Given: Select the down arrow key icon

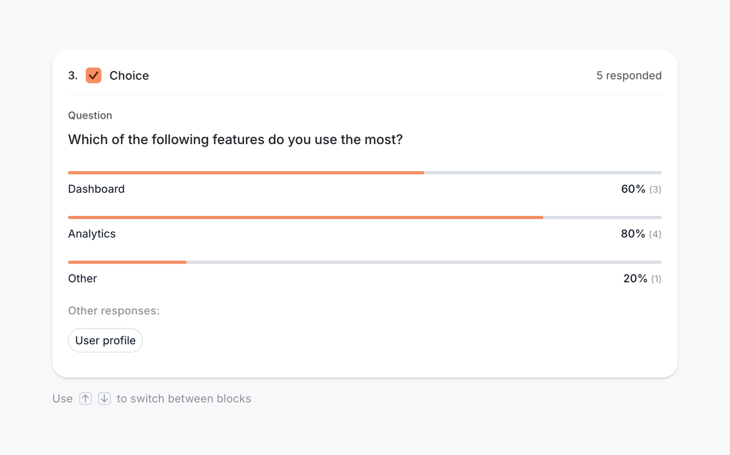Looking at the screenshot, I should [x=104, y=398].
